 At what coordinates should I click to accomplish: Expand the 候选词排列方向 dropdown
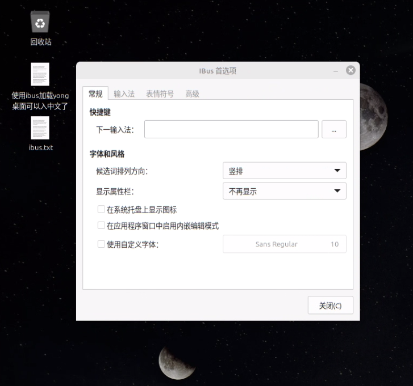(x=285, y=171)
